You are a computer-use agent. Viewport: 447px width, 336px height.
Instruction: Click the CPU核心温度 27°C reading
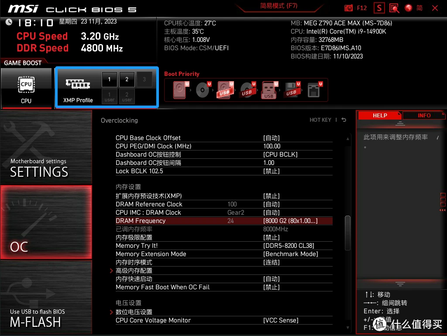[190, 23]
